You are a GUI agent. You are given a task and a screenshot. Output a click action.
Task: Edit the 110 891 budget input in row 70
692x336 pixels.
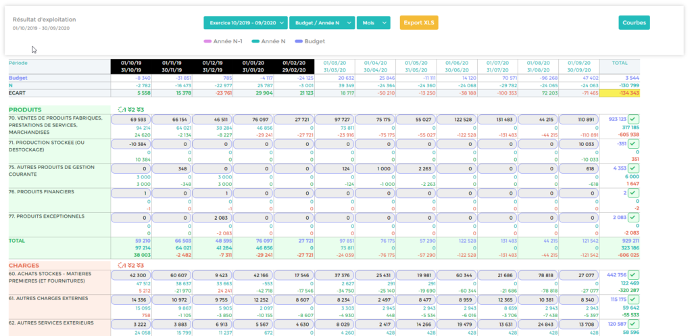point(579,120)
